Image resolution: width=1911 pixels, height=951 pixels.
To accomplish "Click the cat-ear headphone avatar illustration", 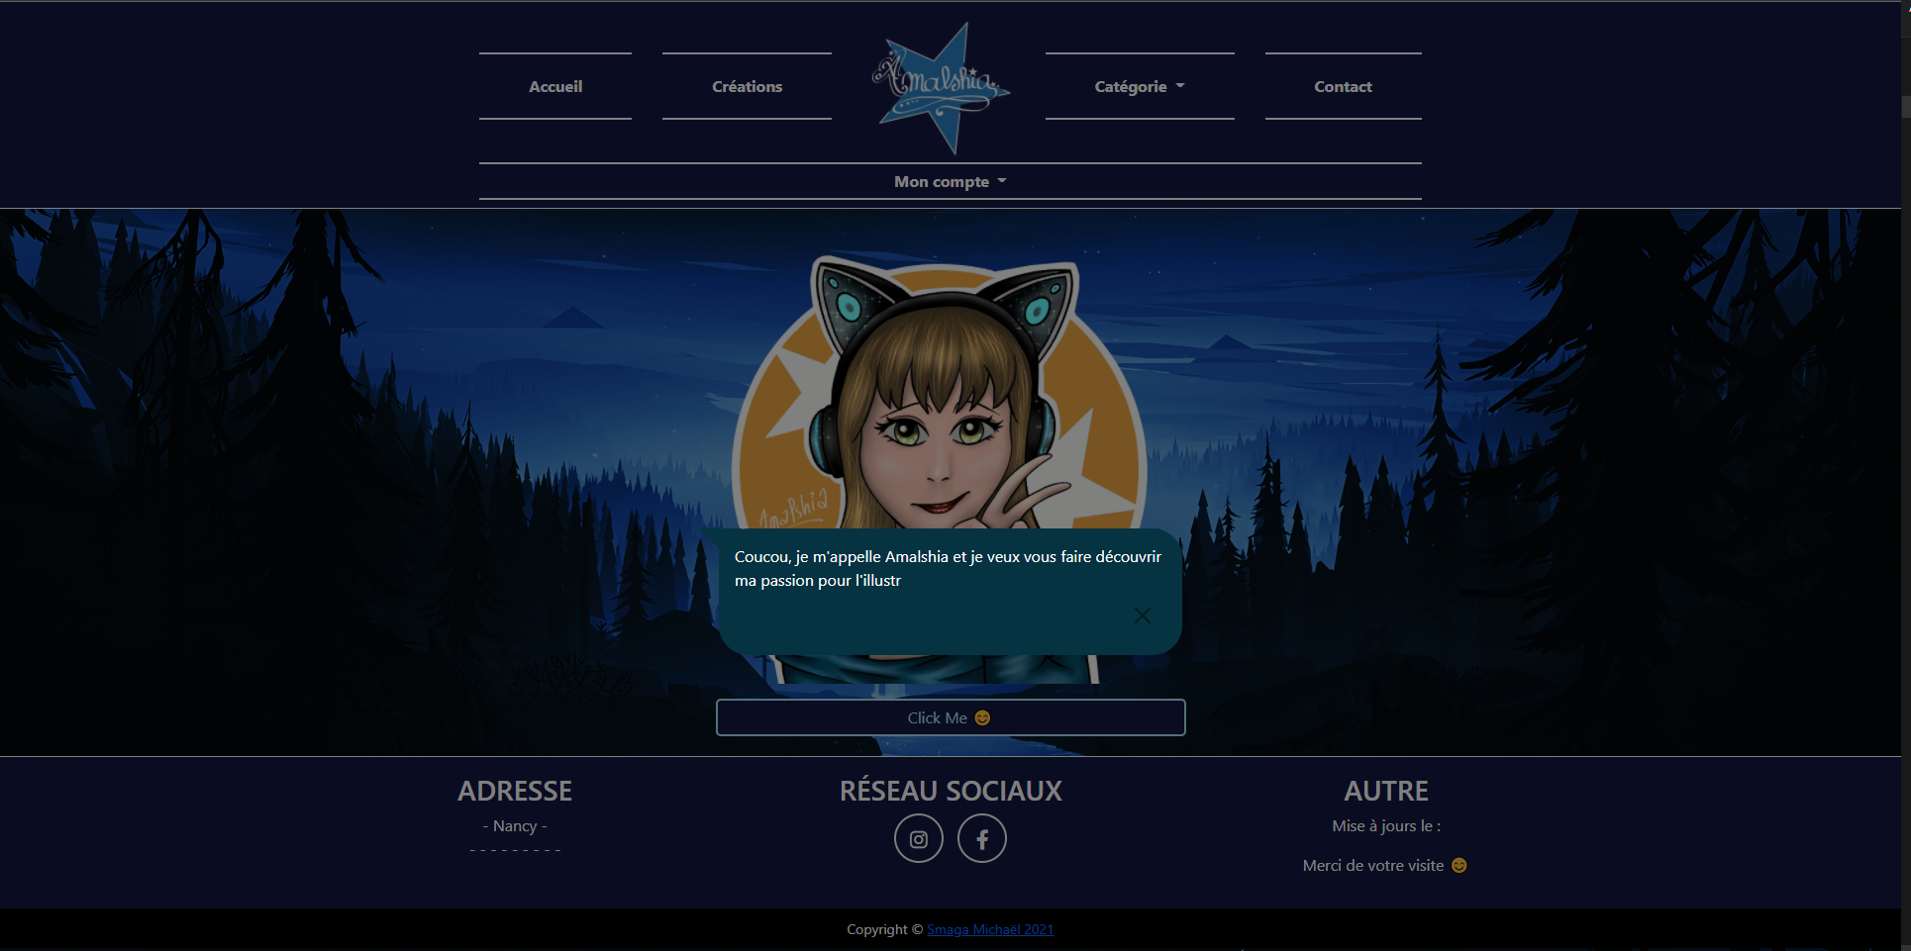I will click(941, 396).
